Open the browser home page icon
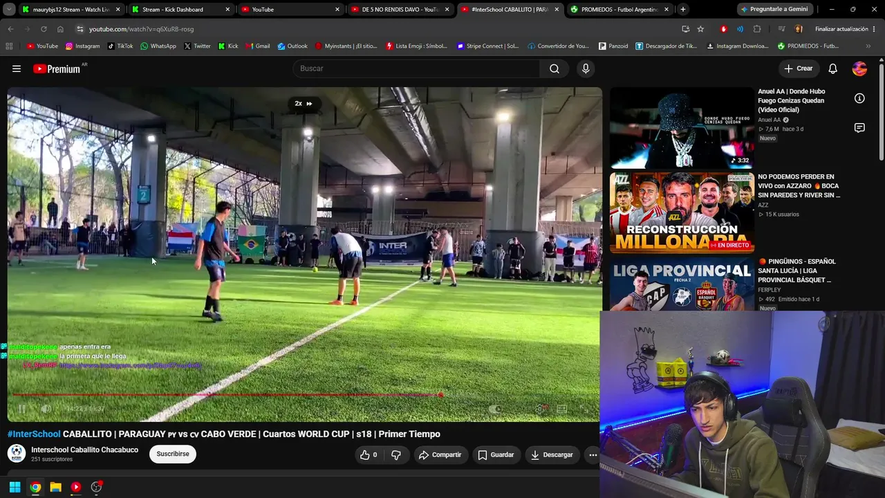 (60, 29)
